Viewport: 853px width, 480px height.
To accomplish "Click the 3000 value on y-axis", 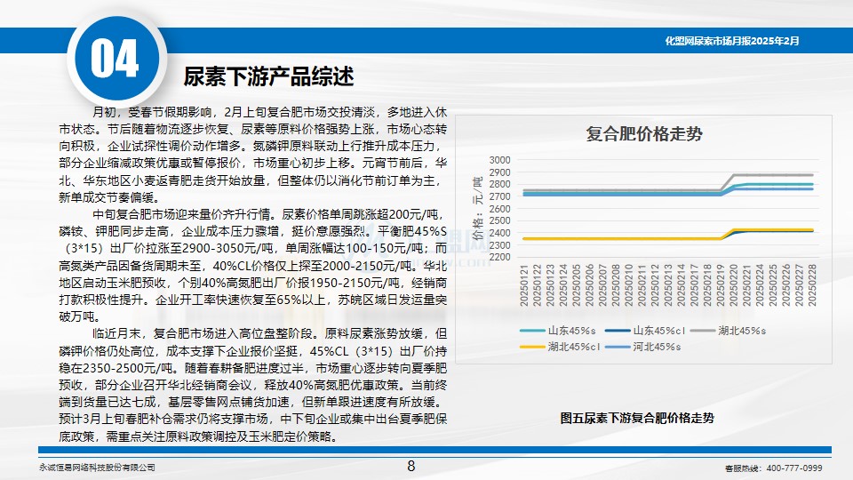I will pyautogui.click(x=500, y=159).
